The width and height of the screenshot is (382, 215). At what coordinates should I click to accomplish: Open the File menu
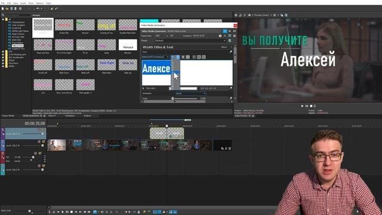[2, 3]
